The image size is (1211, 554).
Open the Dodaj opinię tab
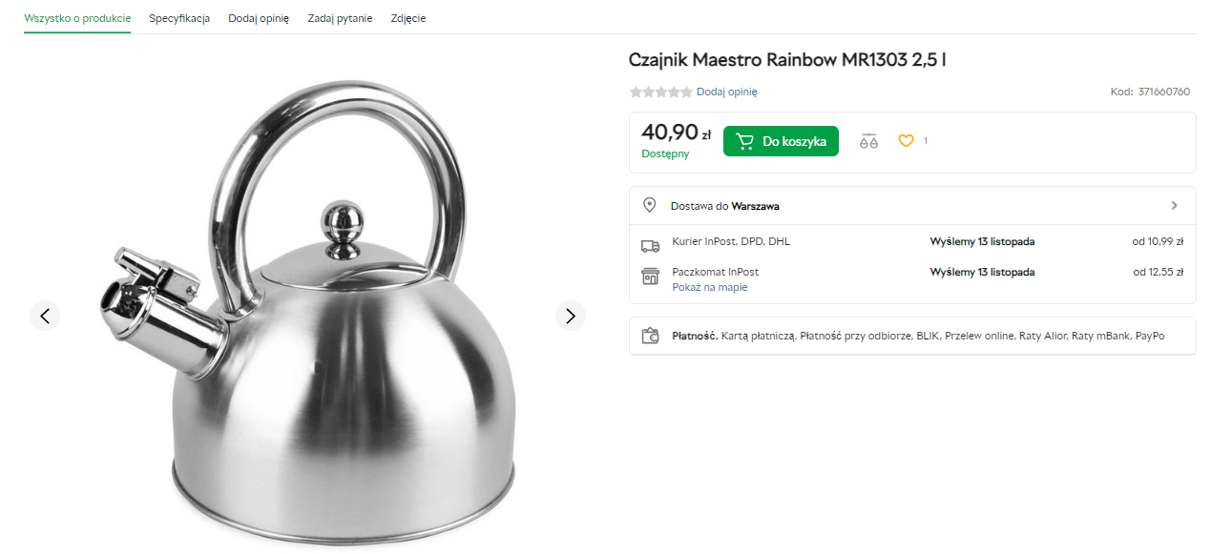pyautogui.click(x=259, y=18)
